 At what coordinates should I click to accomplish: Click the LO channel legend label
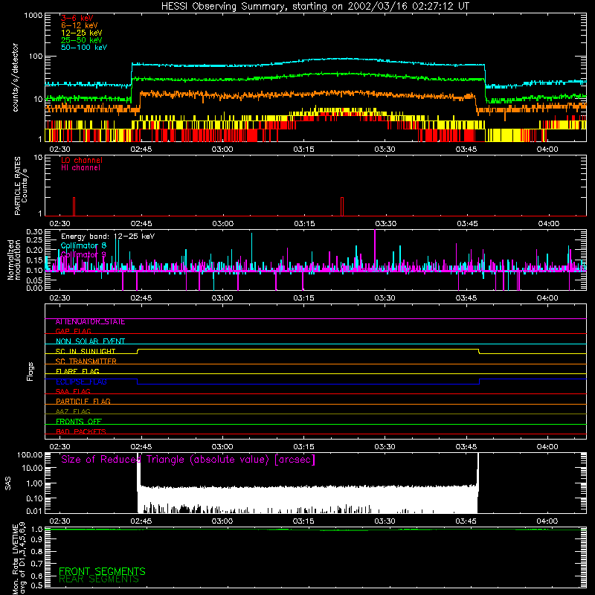pyautogui.click(x=82, y=160)
